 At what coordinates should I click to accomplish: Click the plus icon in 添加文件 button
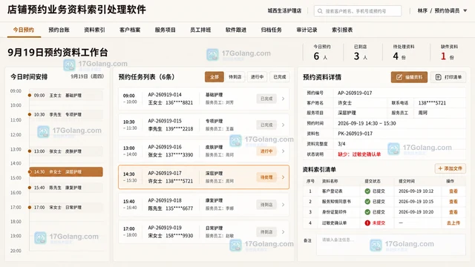click(440, 168)
